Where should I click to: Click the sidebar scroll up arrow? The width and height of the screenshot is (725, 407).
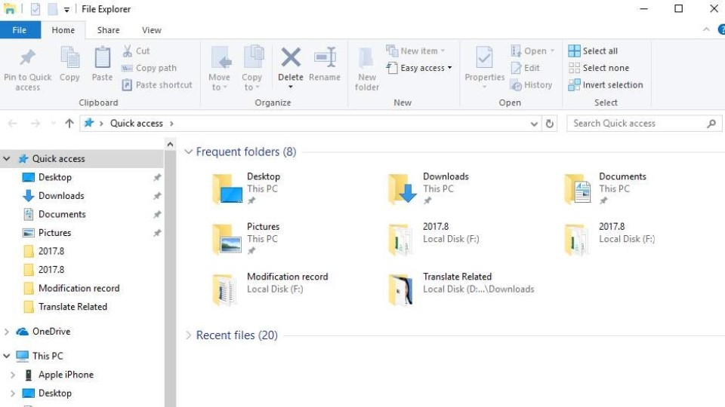[x=170, y=145]
